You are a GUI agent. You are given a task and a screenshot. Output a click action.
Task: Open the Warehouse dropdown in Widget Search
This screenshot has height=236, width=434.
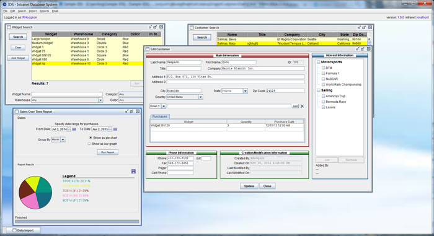pos(100,100)
